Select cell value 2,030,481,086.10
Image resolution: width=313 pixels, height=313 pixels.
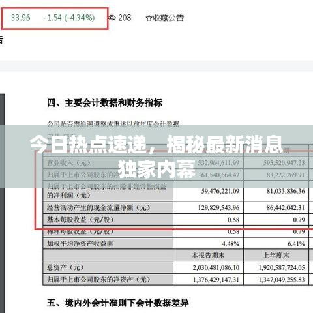tap(216, 267)
